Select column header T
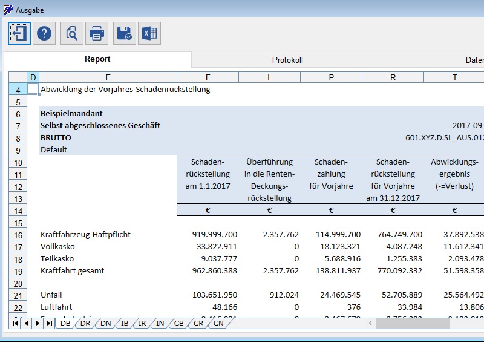 (454, 77)
